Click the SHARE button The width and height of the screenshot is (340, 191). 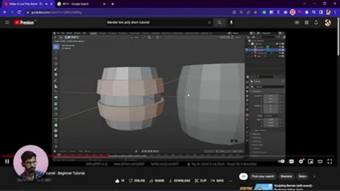click(157, 180)
